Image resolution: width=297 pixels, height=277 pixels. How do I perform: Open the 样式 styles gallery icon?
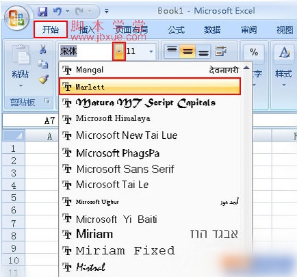click(x=284, y=53)
